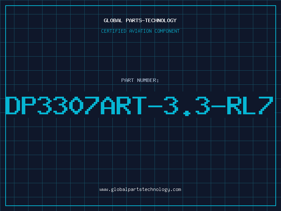281x211 pixels.
Task: Open the www.globalpartstechnology.com link
Action: [140, 190]
